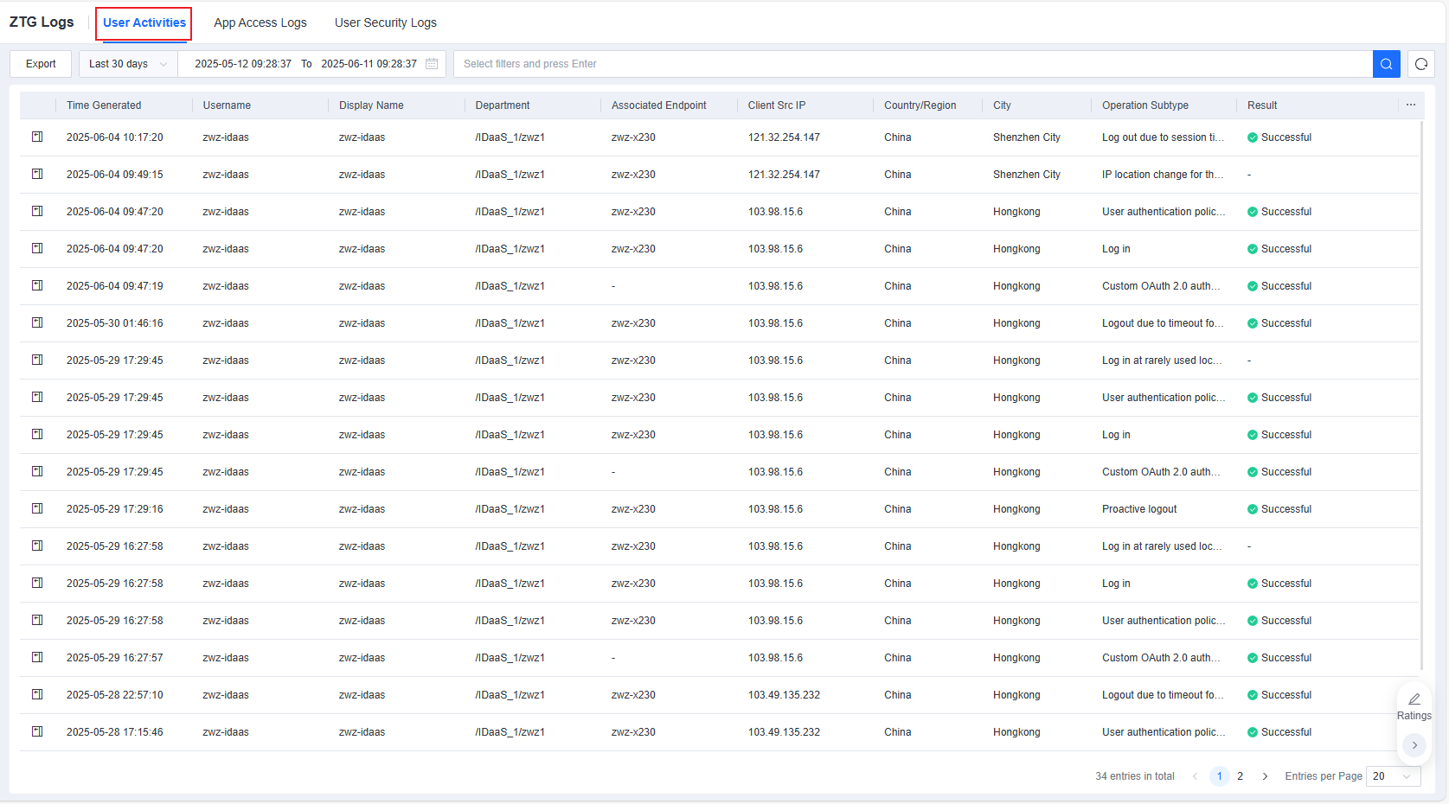The image size is (1449, 804).
Task: Open Entries per Page dropdown showing 20
Action: point(1393,776)
